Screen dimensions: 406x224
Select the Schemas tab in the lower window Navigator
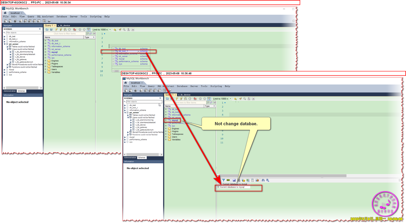pyautogui.click(x=142, y=157)
